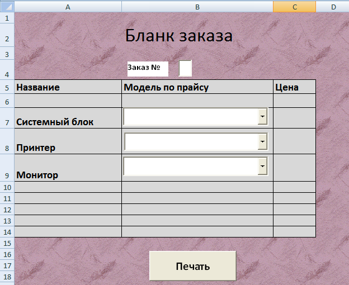Select row 12 header
349x285 pixels.
tap(7, 210)
